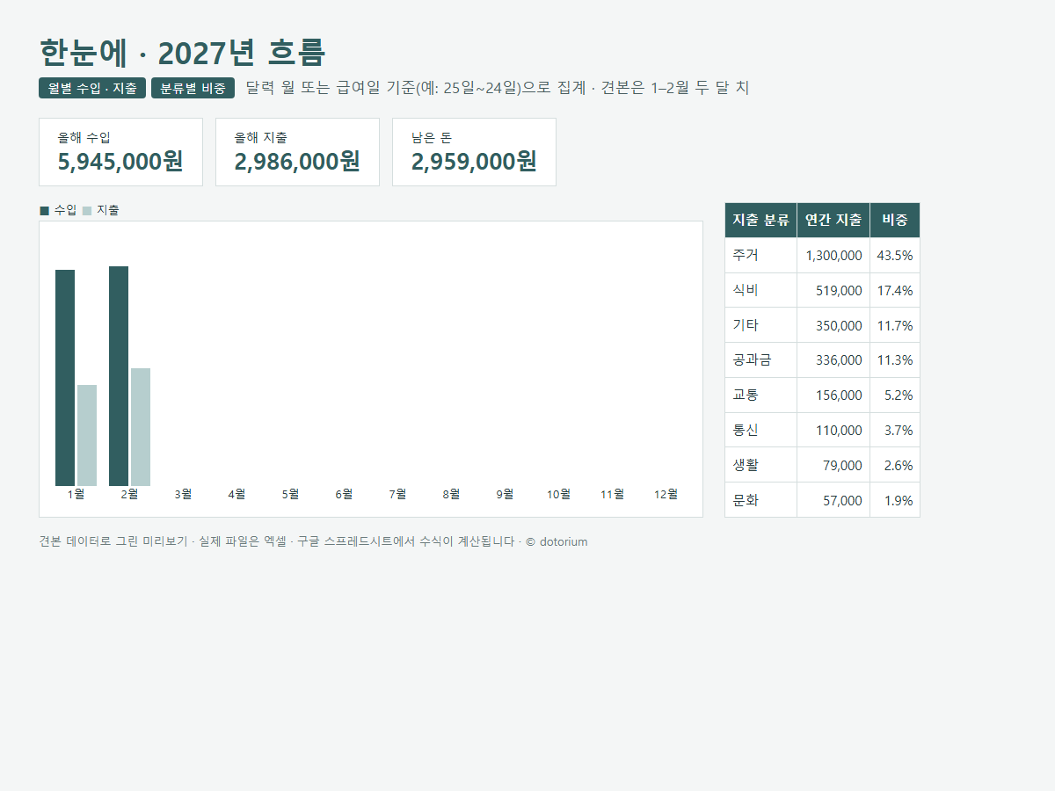The height and width of the screenshot is (791, 1055).
Task: Click the 1.9% share cell
Action: click(x=895, y=500)
